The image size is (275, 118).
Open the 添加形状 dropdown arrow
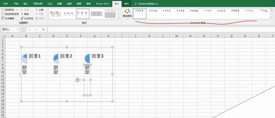[16, 10]
